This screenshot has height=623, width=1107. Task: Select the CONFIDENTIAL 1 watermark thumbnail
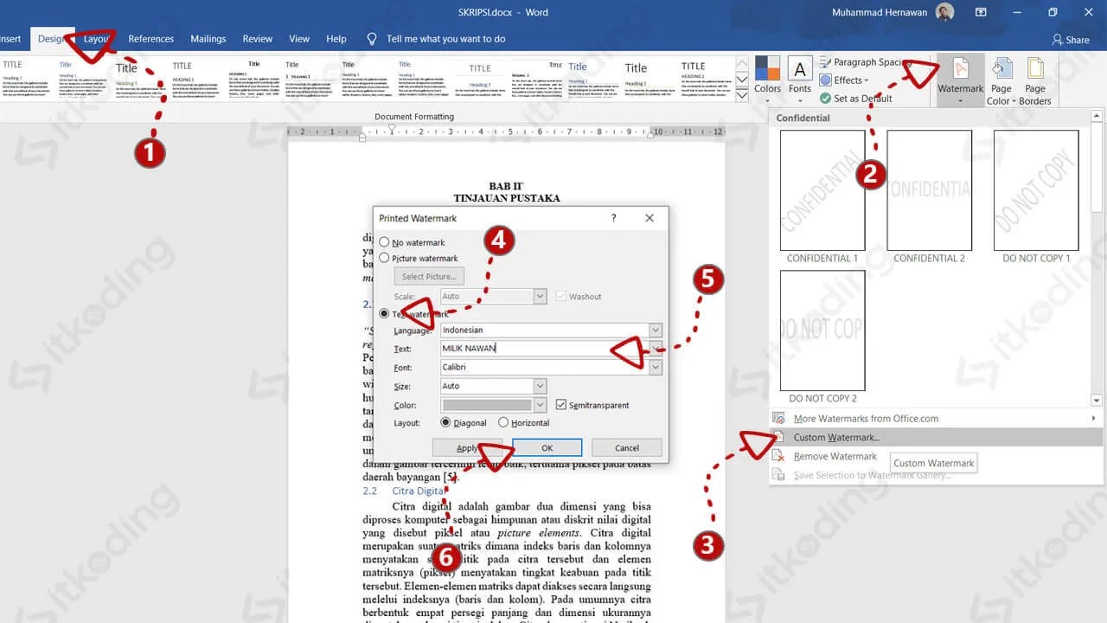(x=822, y=190)
